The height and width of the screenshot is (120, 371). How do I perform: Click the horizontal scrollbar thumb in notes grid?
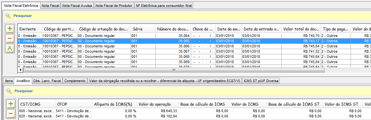(x=174, y=70)
